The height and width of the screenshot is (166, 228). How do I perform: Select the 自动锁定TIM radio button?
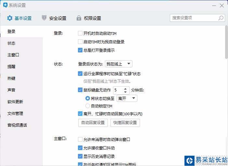[88, 106]
